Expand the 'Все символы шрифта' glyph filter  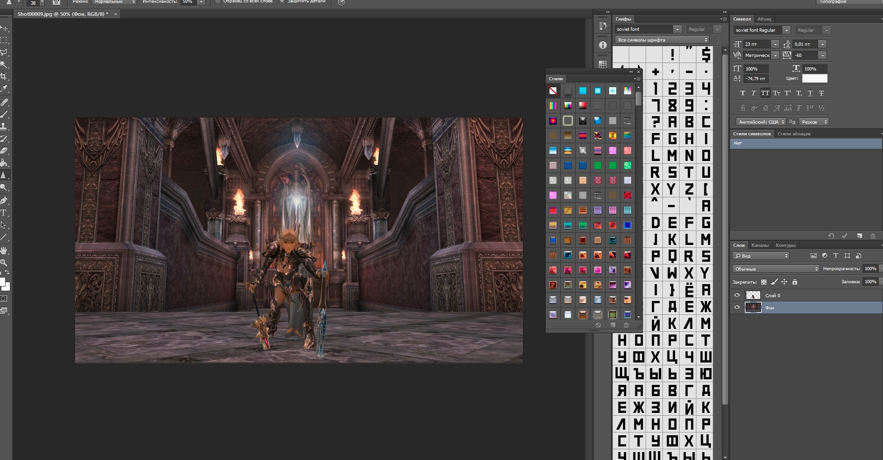(661, 40)
